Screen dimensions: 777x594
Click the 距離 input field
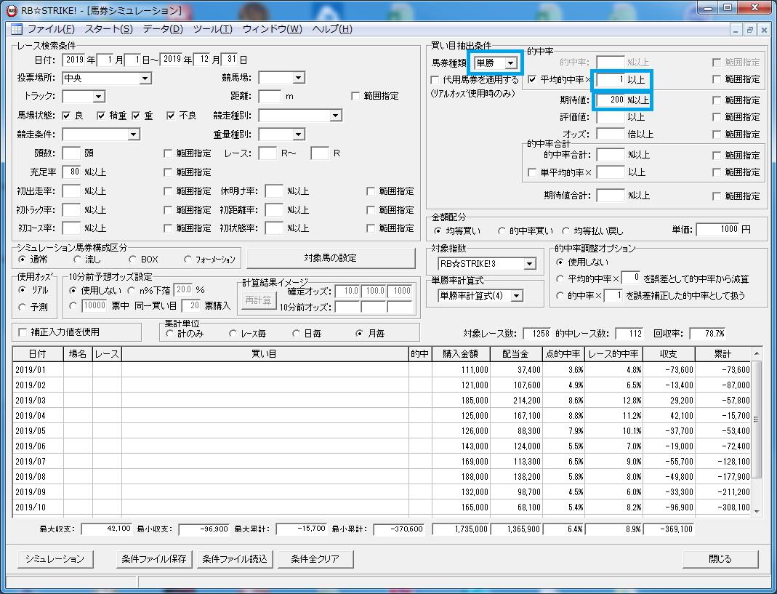coord(270,96)
